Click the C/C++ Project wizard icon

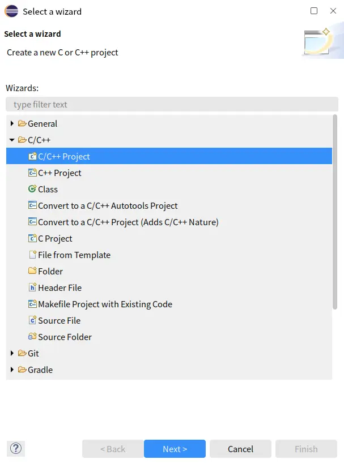pos(32,157)
